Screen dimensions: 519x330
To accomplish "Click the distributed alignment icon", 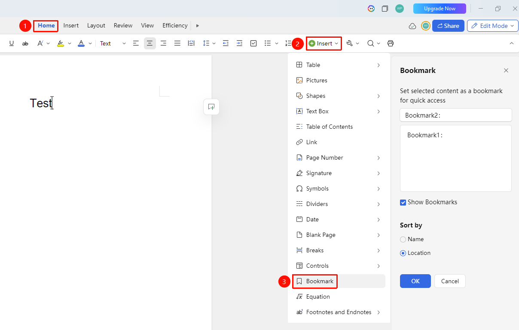I will [x=191, y=43].
